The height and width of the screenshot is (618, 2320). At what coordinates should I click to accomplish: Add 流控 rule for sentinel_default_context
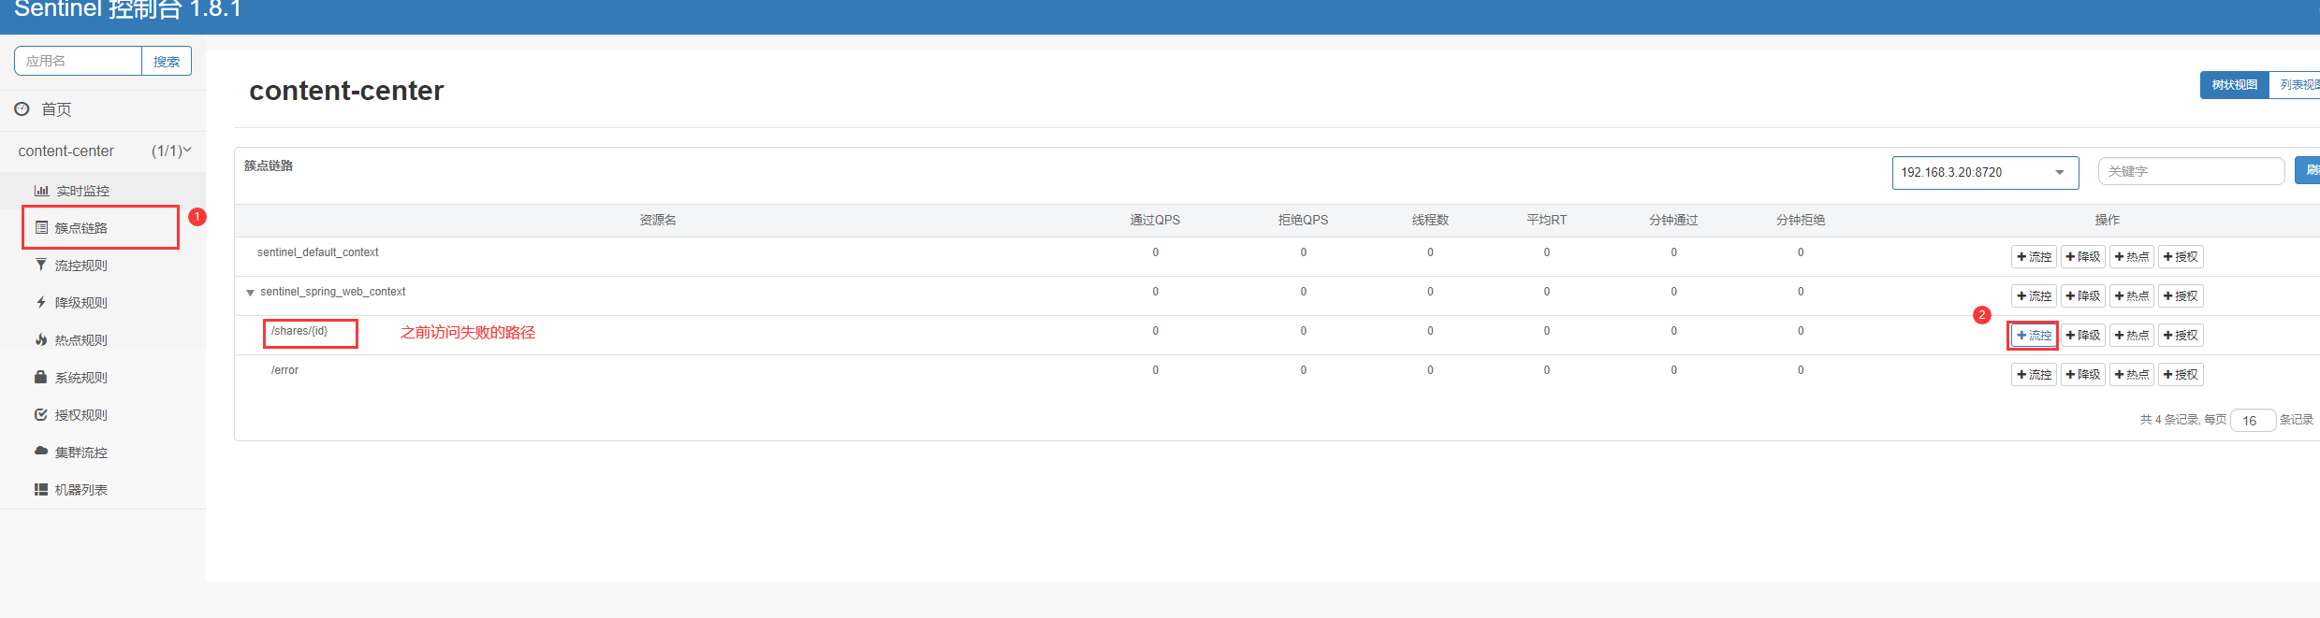point(2034,256)
